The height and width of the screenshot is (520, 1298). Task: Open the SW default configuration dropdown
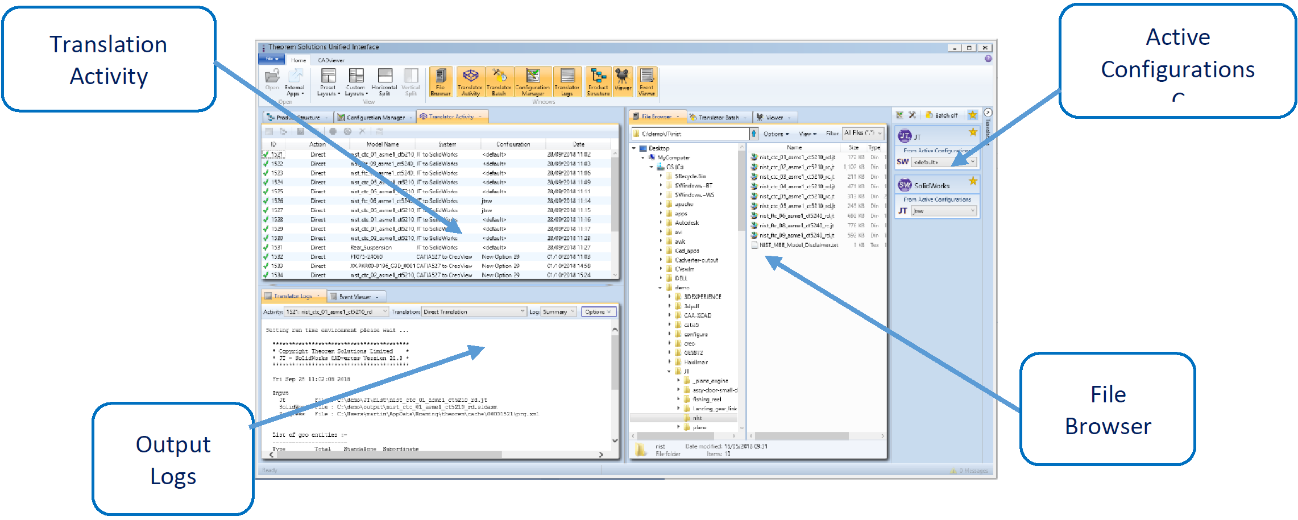pos(944,162)
